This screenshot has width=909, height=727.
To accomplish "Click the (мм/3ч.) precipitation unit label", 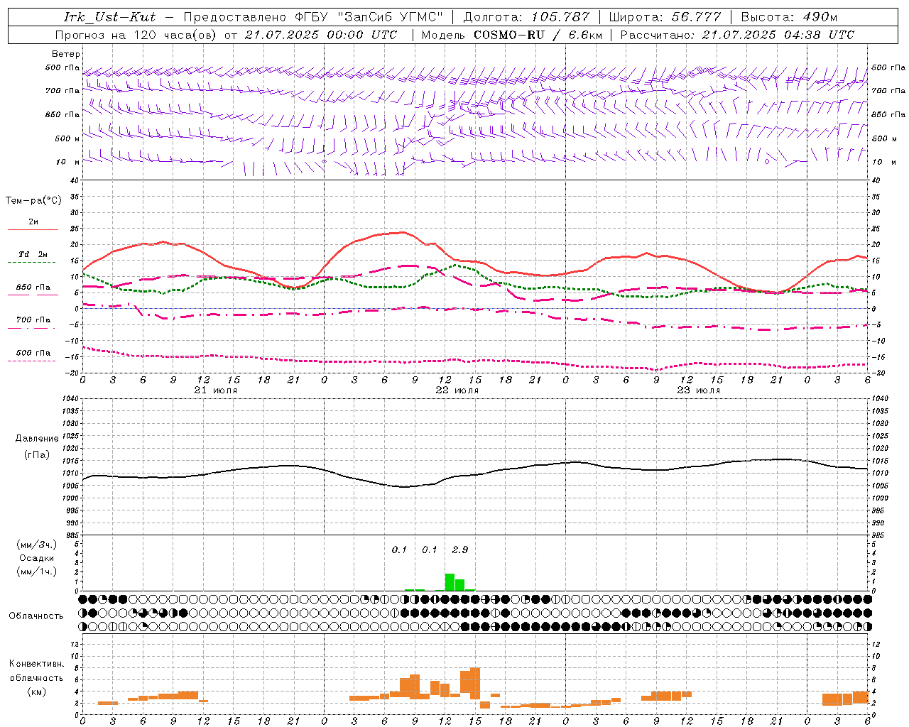I will [x=36, y=545].
